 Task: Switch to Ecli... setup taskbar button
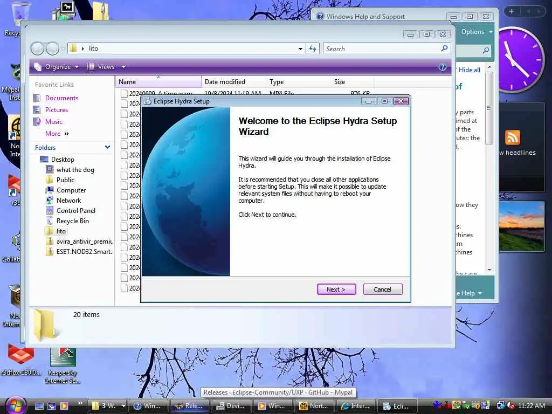tap(397, 406)
